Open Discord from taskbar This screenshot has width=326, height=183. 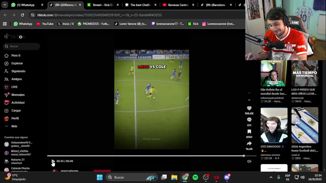(227, 177)
